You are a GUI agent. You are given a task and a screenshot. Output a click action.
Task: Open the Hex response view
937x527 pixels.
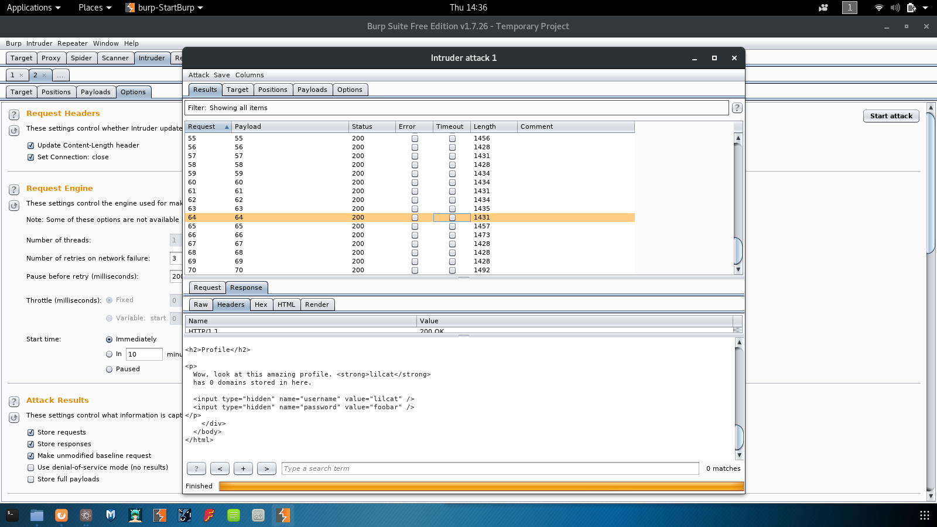[x=261, y=304]
